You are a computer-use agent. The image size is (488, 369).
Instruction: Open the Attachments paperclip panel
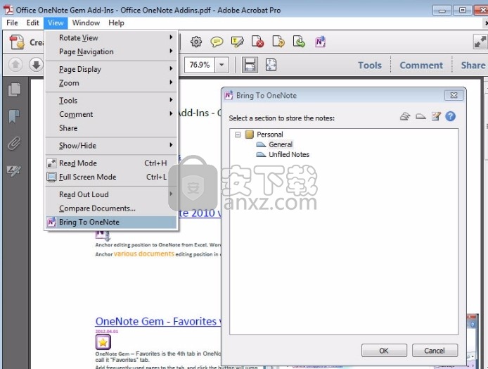pyautogui.click(x=14, y=144)
